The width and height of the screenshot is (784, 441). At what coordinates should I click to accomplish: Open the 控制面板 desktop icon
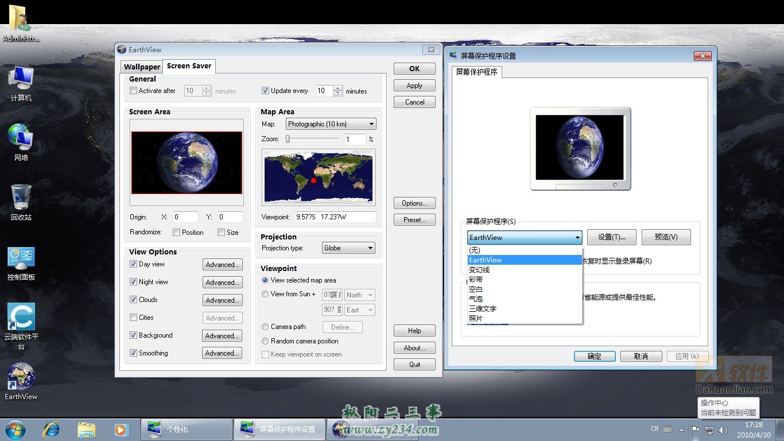21,263
